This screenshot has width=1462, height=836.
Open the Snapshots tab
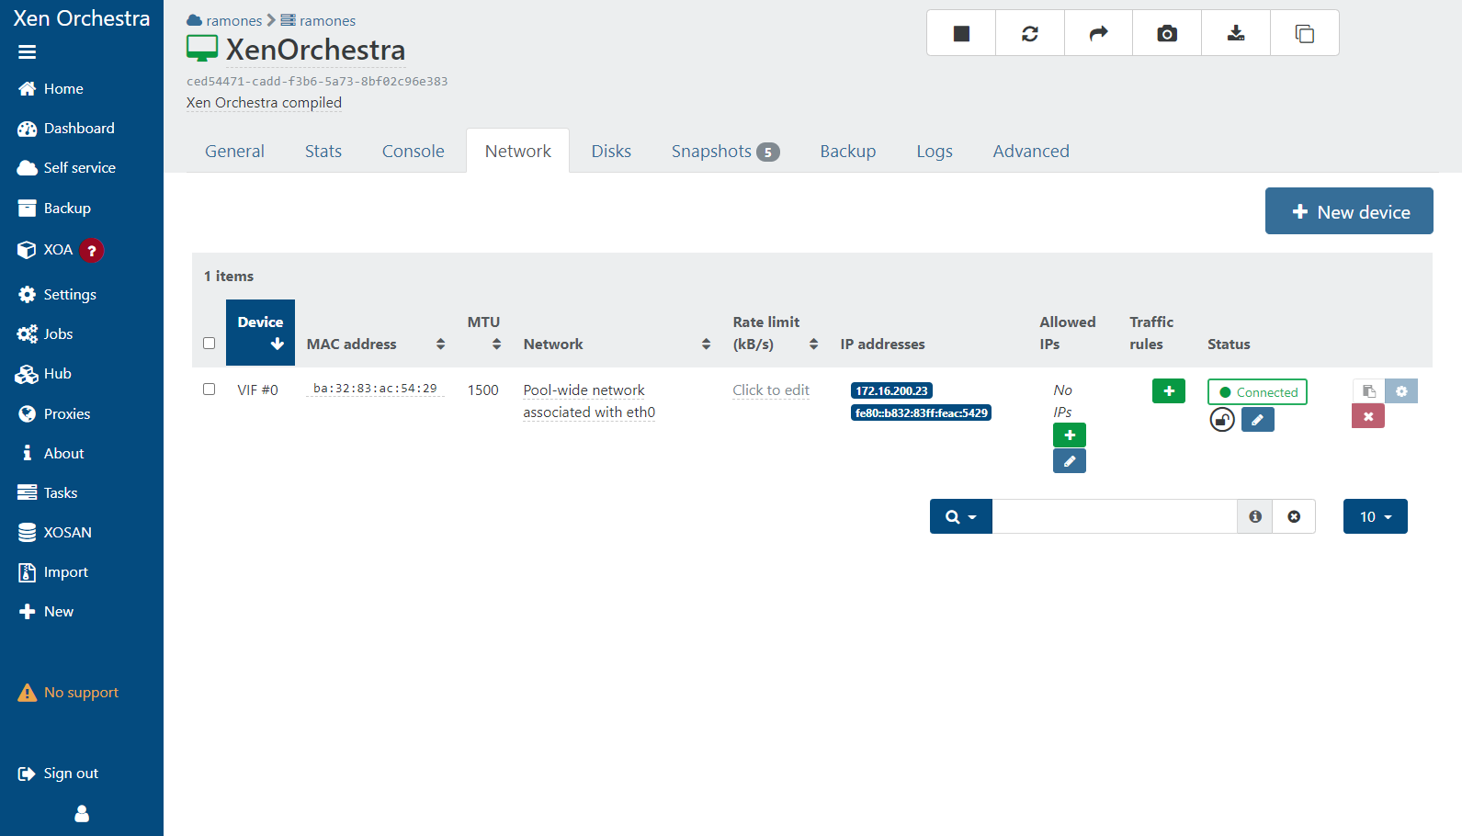(725, 151)
